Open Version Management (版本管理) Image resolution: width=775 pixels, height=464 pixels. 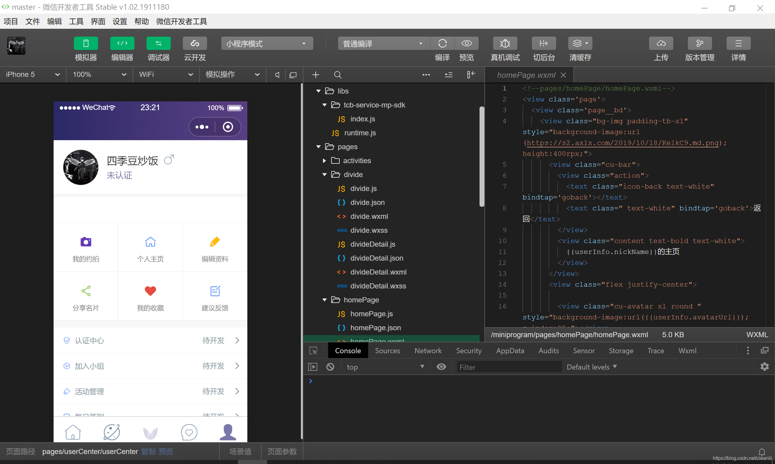(700, 43)
